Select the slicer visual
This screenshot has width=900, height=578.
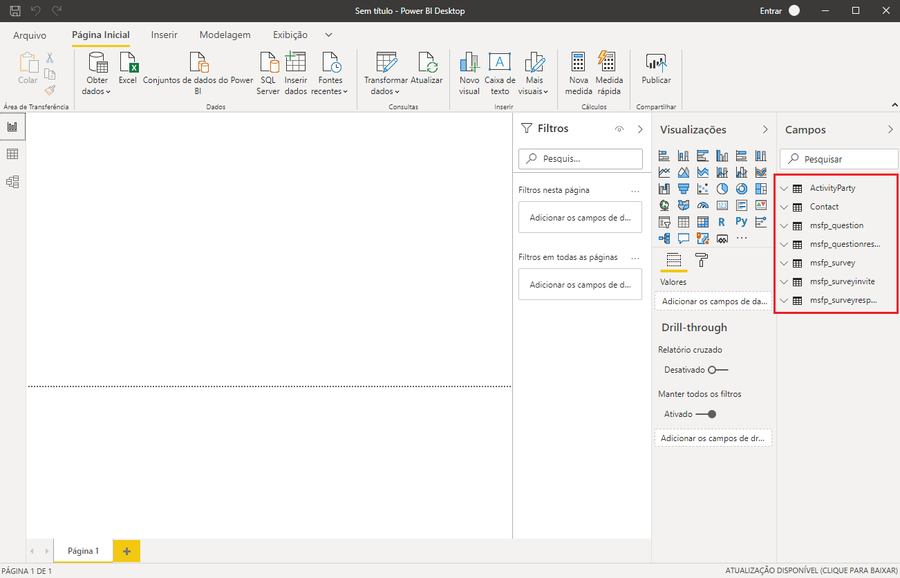pyautogui.click(x=664, y=222)
